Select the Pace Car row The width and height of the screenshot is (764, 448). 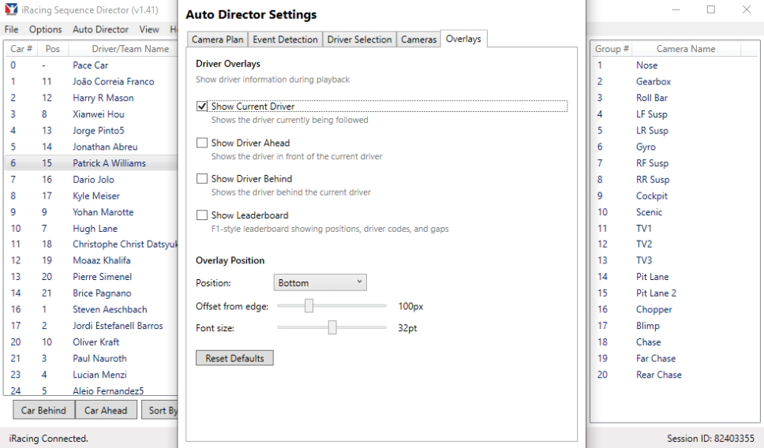[x=91, y=65]
